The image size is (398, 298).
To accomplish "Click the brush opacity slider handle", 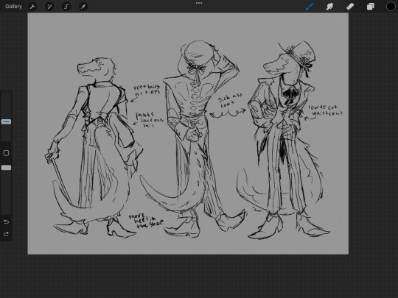I will point(6,168).
